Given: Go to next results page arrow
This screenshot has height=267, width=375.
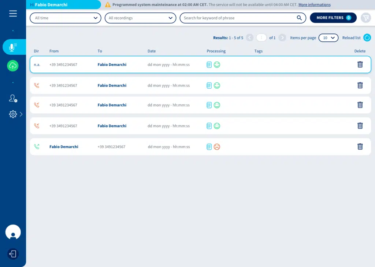Looking at the screenshot, I should [282, 38].
